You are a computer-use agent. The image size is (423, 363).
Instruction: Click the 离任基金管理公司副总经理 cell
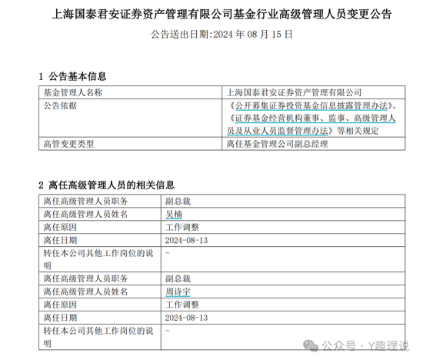point(313,144)
